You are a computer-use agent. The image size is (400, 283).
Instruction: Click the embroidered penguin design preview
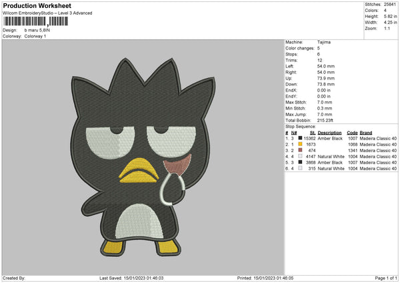(x=143, y=157)
